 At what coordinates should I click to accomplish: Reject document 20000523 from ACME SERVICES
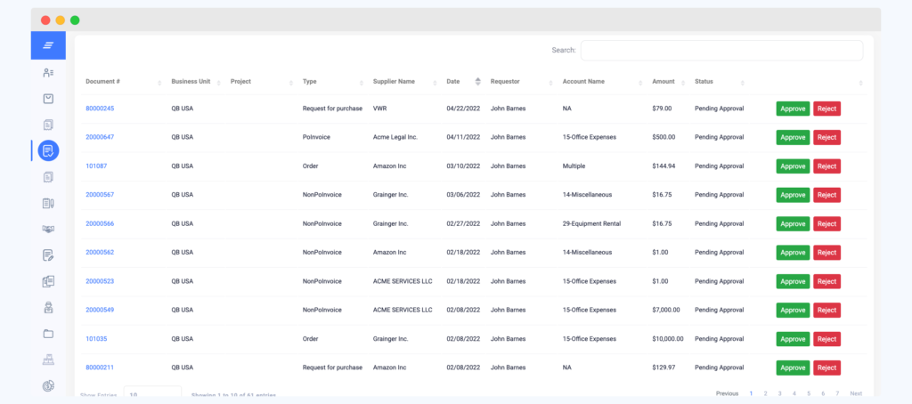click(x=826, y=281)
